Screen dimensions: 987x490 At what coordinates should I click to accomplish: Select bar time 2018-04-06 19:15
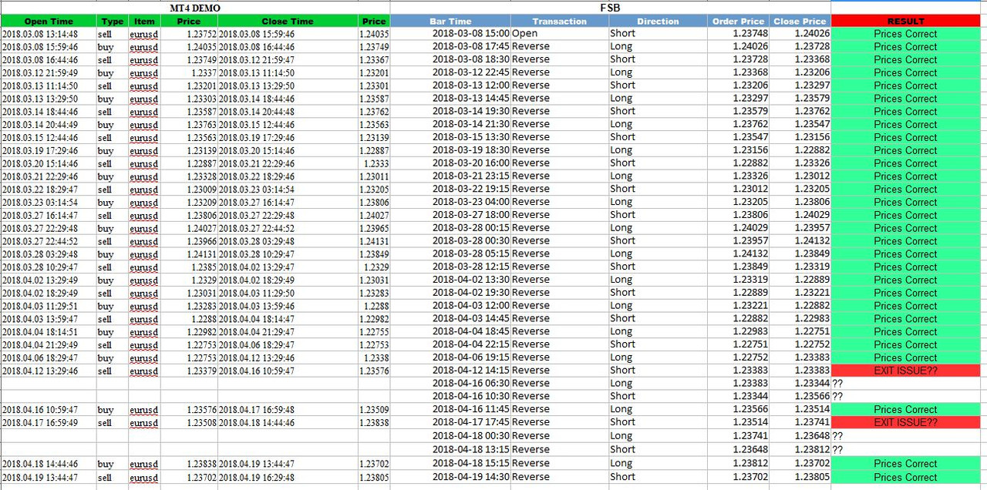471,357
